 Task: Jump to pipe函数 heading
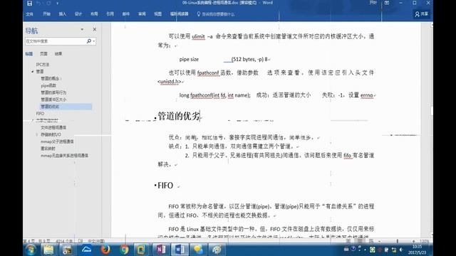48,85
